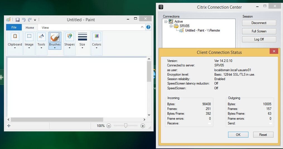The height and width of the screenshot is (149, 283).
Task: Click the right arrow on Paint's horizontal scrollbar
Action: point(144,119)
